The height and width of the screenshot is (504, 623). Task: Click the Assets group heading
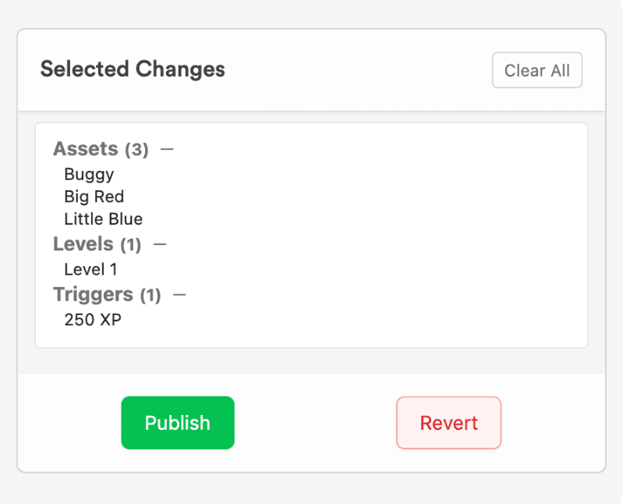click(86, 149)
